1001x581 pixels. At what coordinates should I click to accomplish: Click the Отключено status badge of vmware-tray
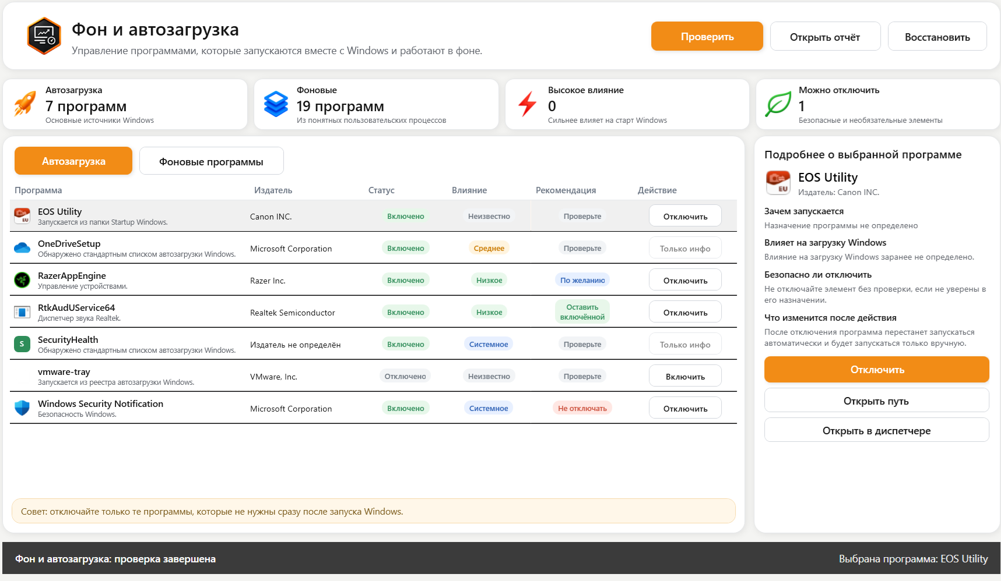tap(405, 376)
